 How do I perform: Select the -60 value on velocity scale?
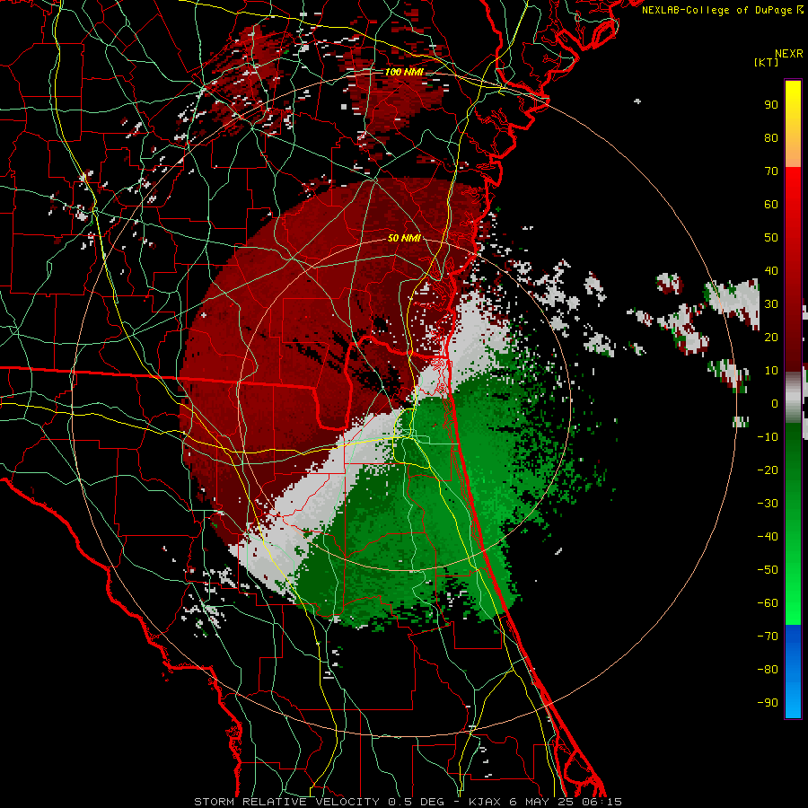pos(768,603)
